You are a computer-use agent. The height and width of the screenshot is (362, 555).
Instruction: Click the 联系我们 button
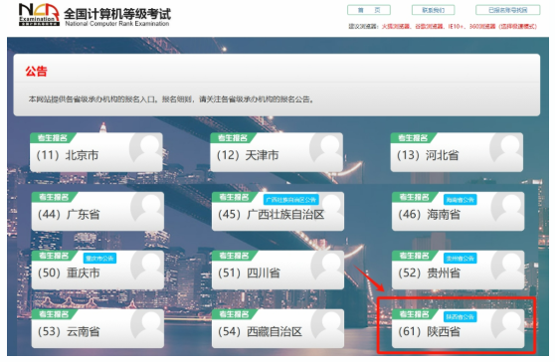pyautogui.click(x=434, y=10)
